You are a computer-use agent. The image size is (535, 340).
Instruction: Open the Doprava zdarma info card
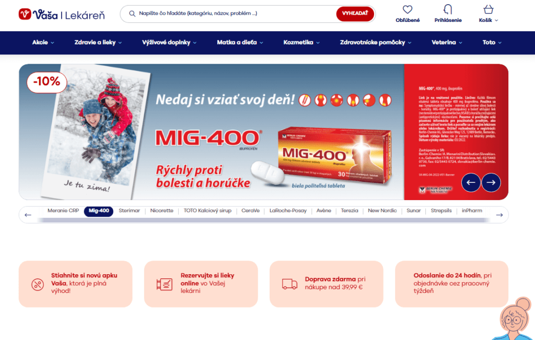tap(327, 284)
